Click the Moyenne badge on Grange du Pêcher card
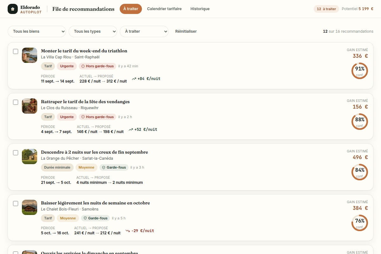381x254 pixels. pos(86,167)
